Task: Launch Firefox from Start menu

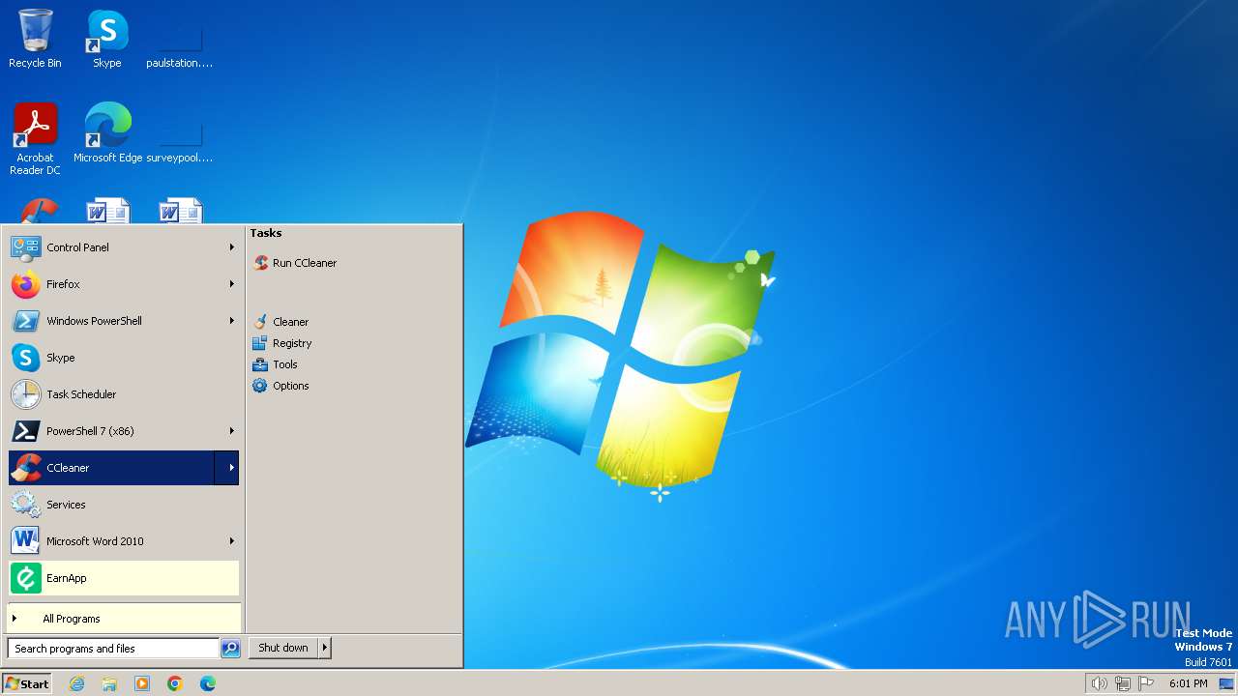Action: pos(123,284)
